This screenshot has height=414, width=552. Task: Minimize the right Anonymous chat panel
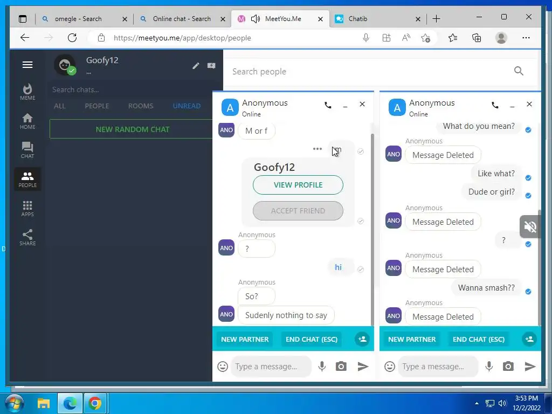[x=512, y=105]
